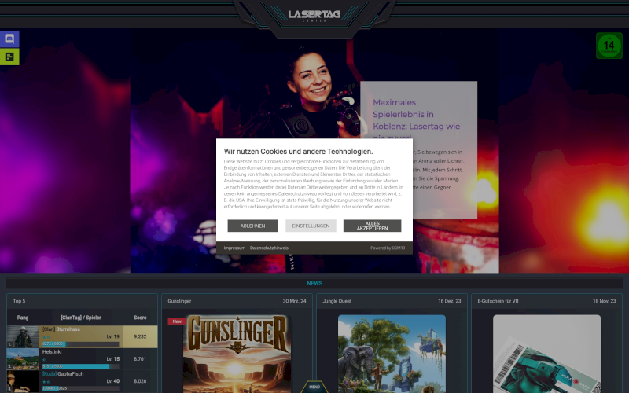Click Sturmhase's player avatar picture
This screenshot has width=629, height=393.
click(x=23, y=337)
